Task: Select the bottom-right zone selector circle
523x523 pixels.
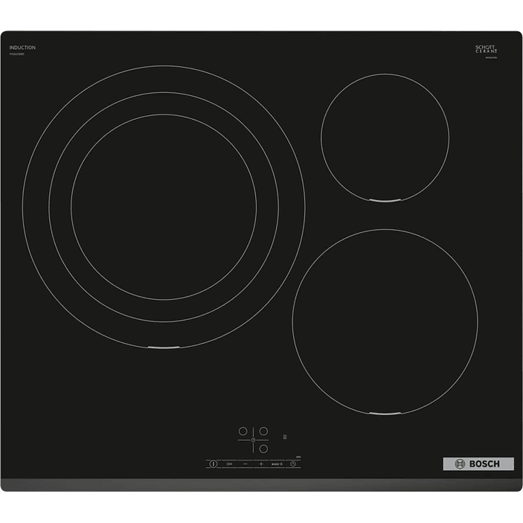Action: [x=263, y=448]
